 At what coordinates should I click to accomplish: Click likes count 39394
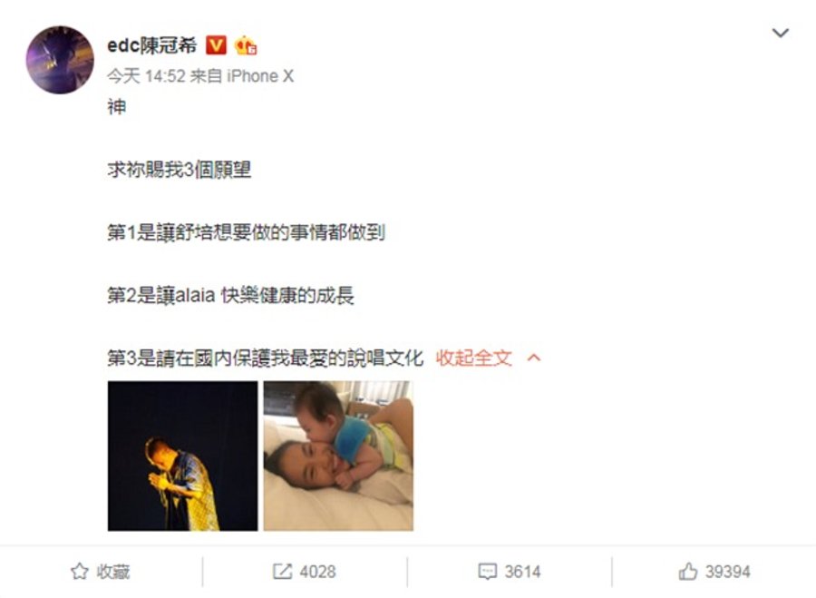click(727, 572)
